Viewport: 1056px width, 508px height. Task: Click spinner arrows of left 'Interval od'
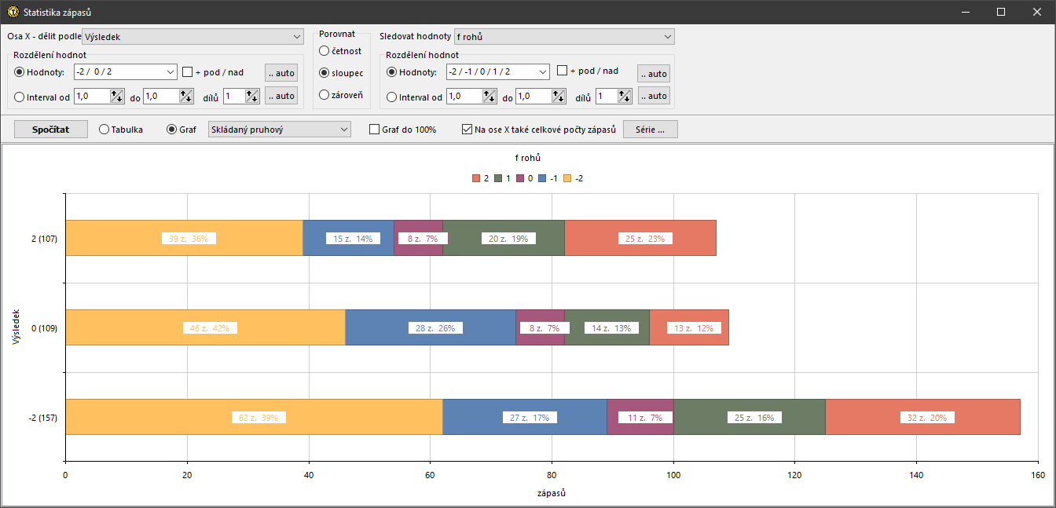[117, 96]
